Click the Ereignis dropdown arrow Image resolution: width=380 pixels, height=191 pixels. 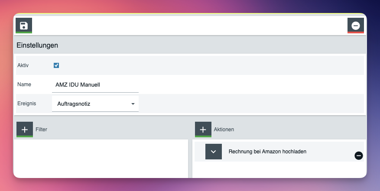pos(133,104)
